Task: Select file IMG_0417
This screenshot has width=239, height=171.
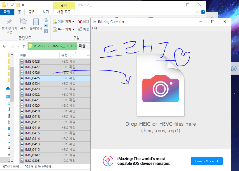Action: pyautogui.click(x=55, y=122)
